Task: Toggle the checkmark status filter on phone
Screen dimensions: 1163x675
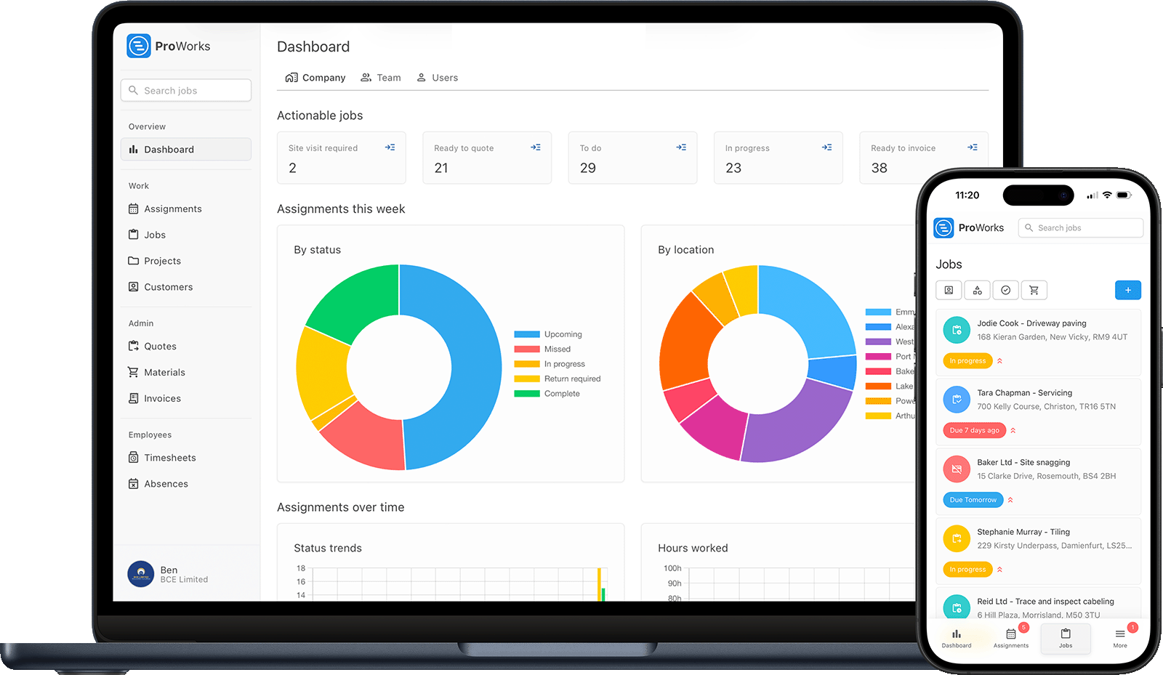Action: [1005, 290]
